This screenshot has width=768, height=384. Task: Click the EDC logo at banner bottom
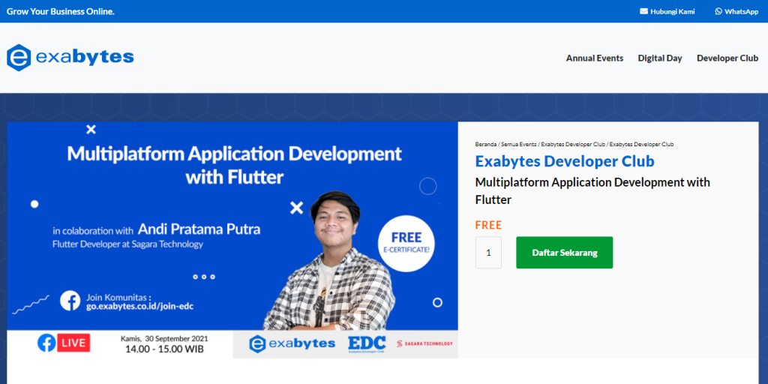(x=367, y=343)
